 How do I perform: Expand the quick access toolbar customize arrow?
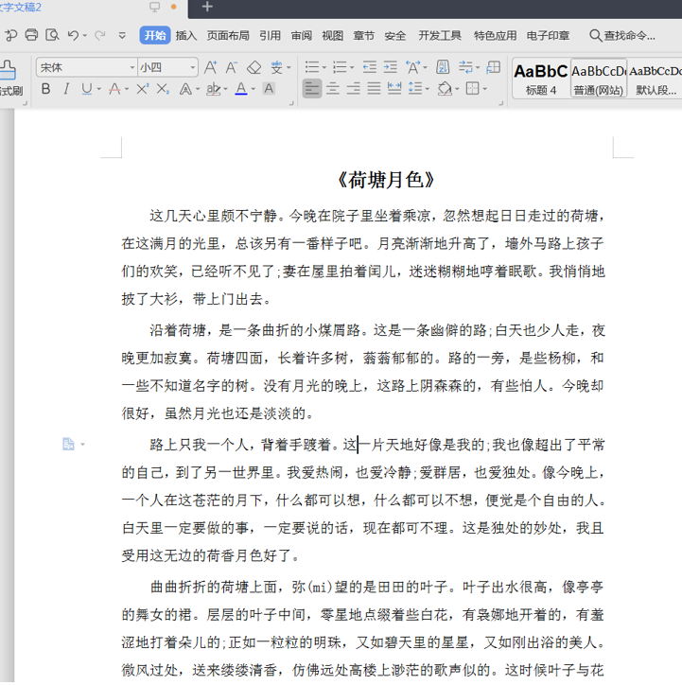pos(122,35)
